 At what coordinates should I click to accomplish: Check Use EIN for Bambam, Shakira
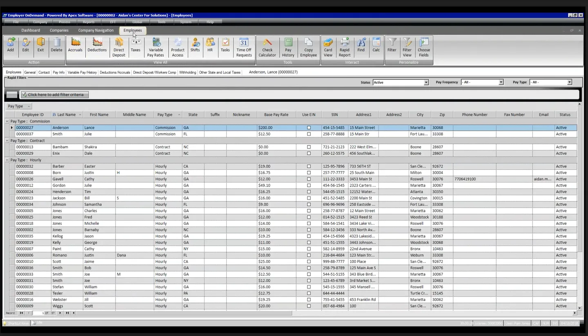[x=309, y=147]
